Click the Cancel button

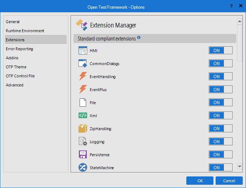[x=229, y=181]
